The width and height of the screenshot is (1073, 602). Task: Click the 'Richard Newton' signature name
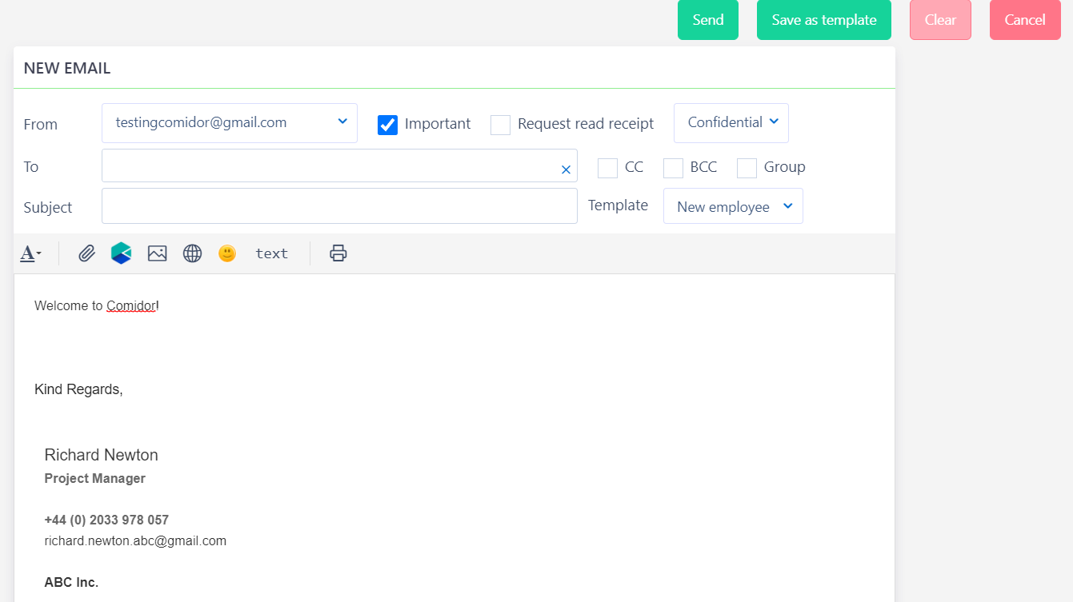point(102,455)
